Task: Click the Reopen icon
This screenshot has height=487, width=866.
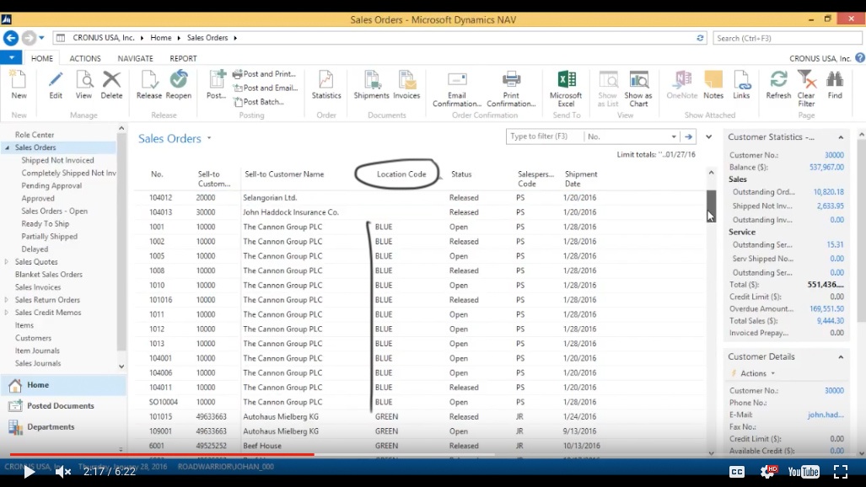Action: pyautogui.click(x=179, y=79)
